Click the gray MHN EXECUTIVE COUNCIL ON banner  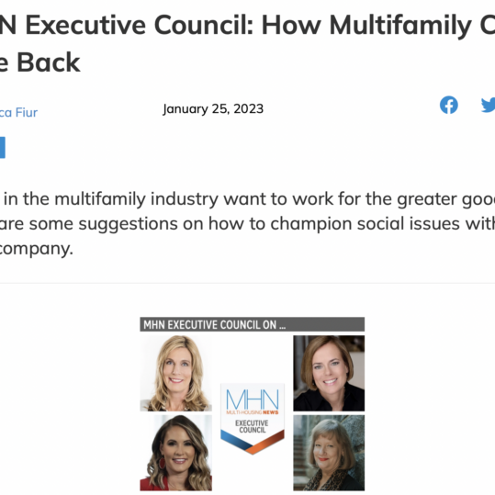252,324
